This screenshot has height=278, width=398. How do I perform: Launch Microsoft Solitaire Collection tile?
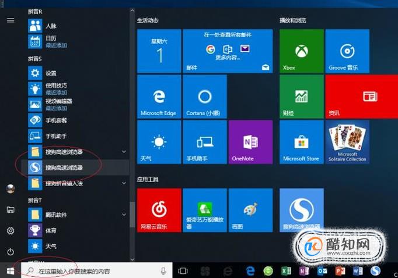pos(347,142)
